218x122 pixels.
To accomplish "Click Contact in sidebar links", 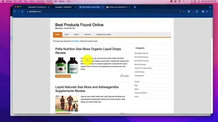I will click(137, 82).
